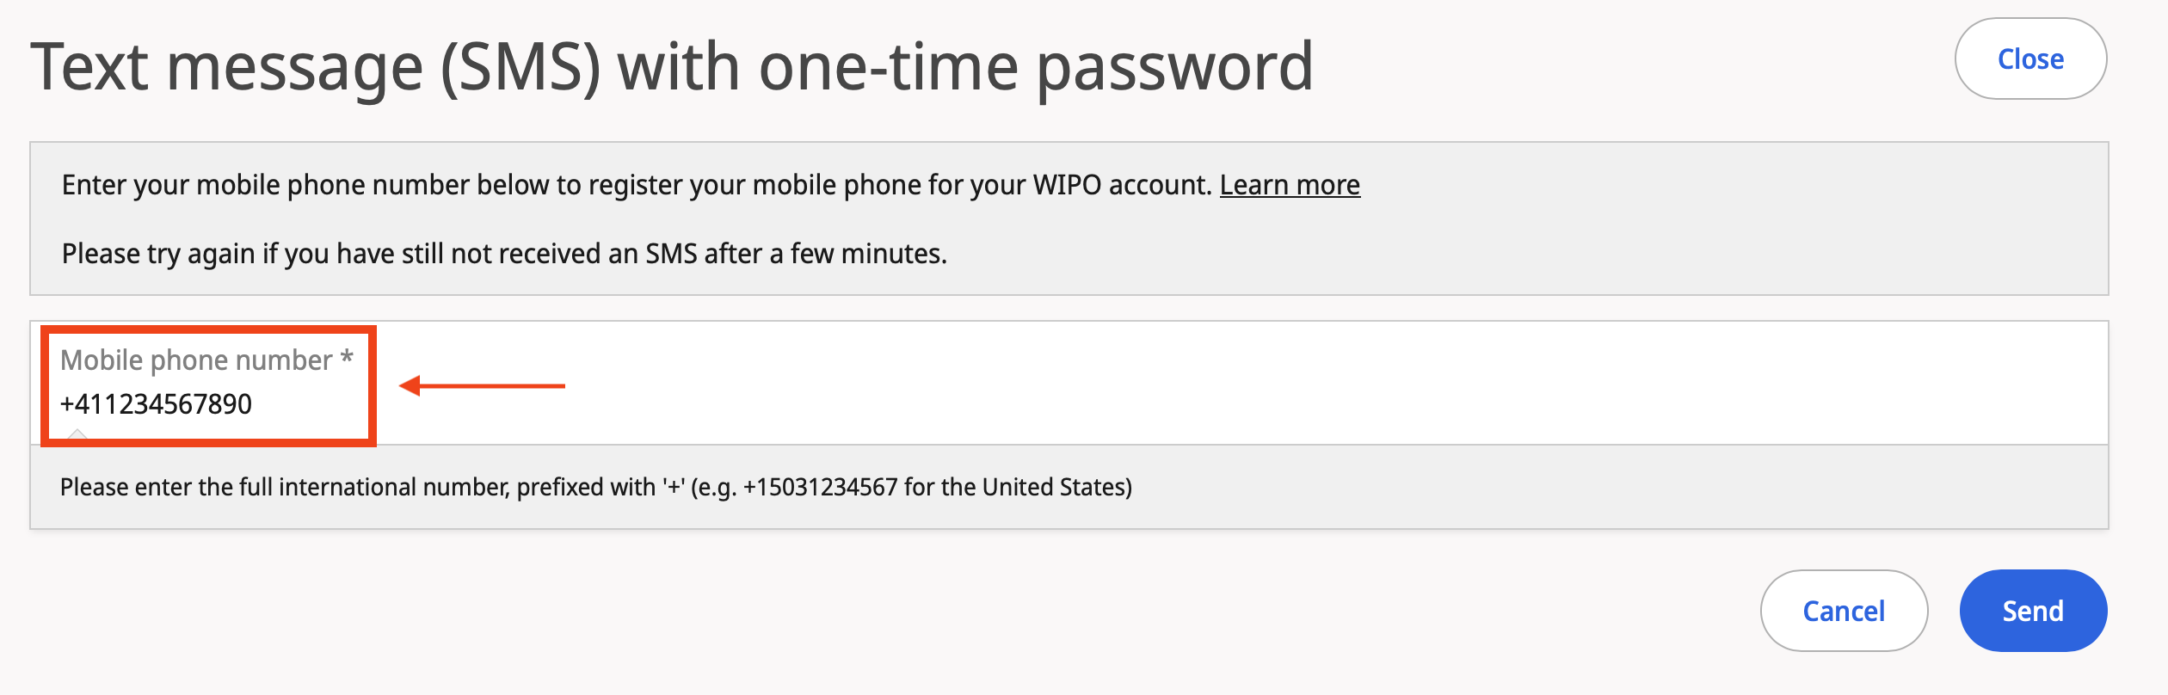This screenshot has width=2168, height=695.
Task: Click the dialog heading about SMS one-time password
Action: pos(671,67)
